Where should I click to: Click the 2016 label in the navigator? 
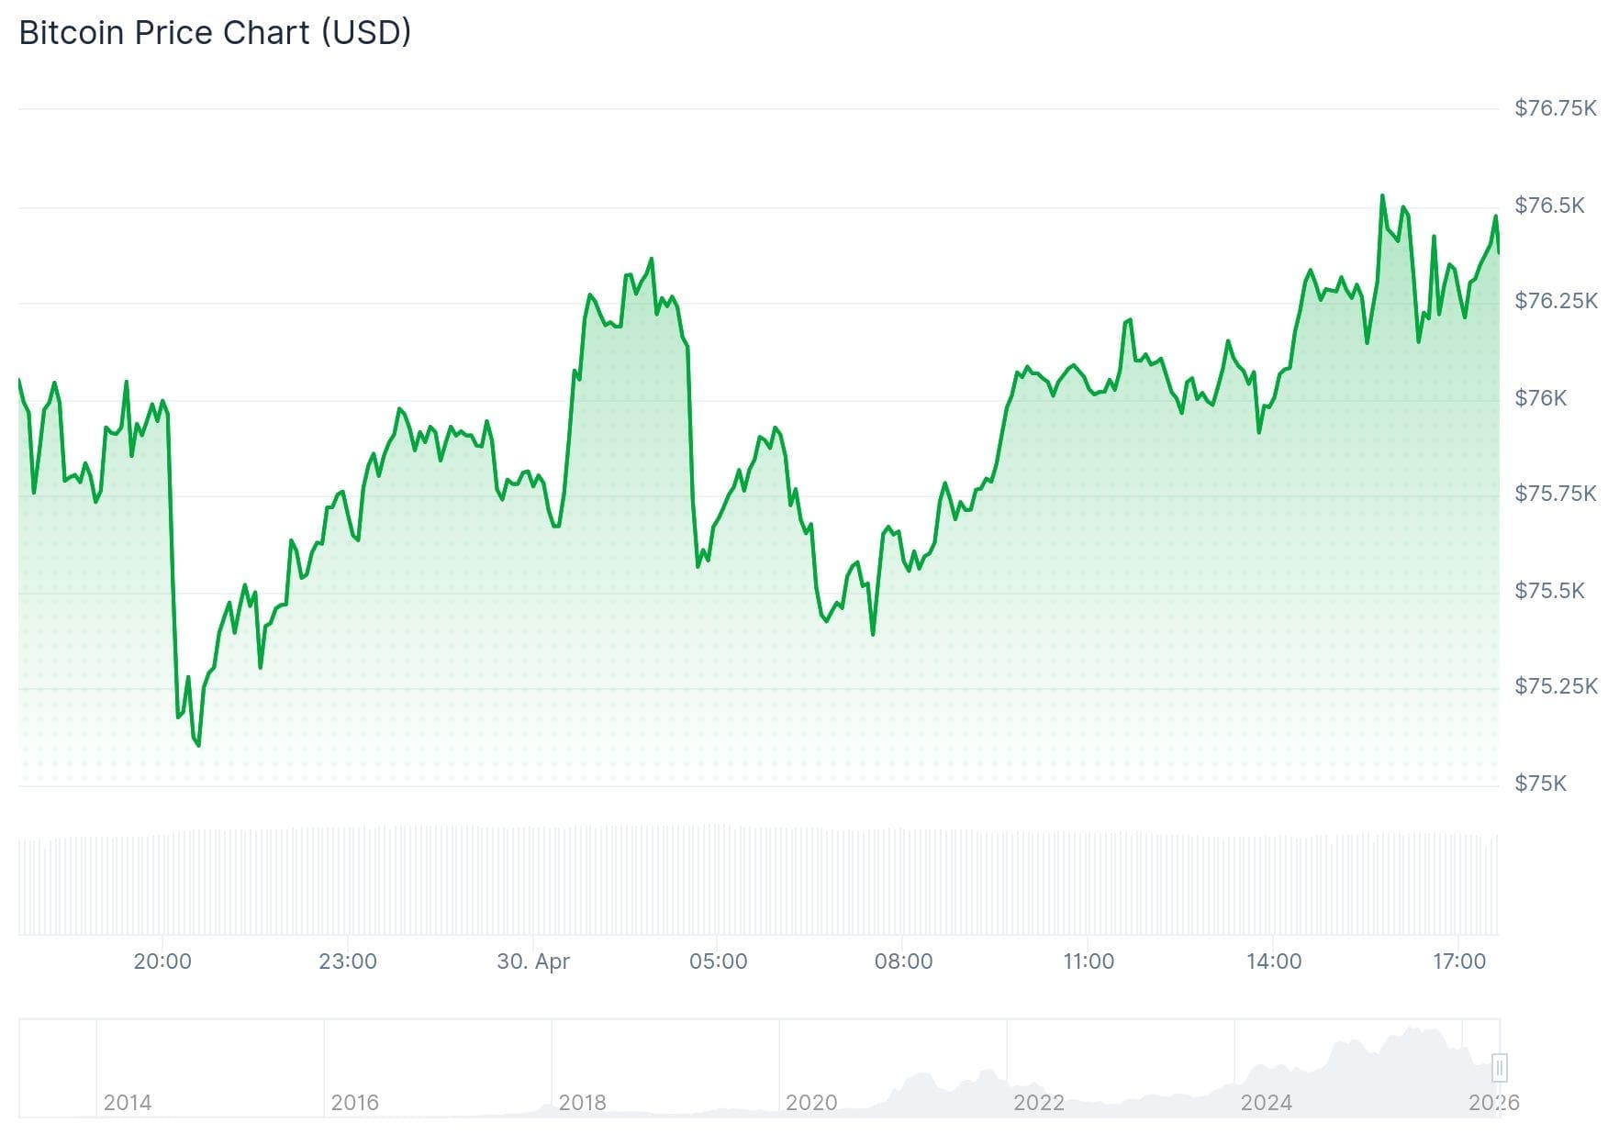355,1102
